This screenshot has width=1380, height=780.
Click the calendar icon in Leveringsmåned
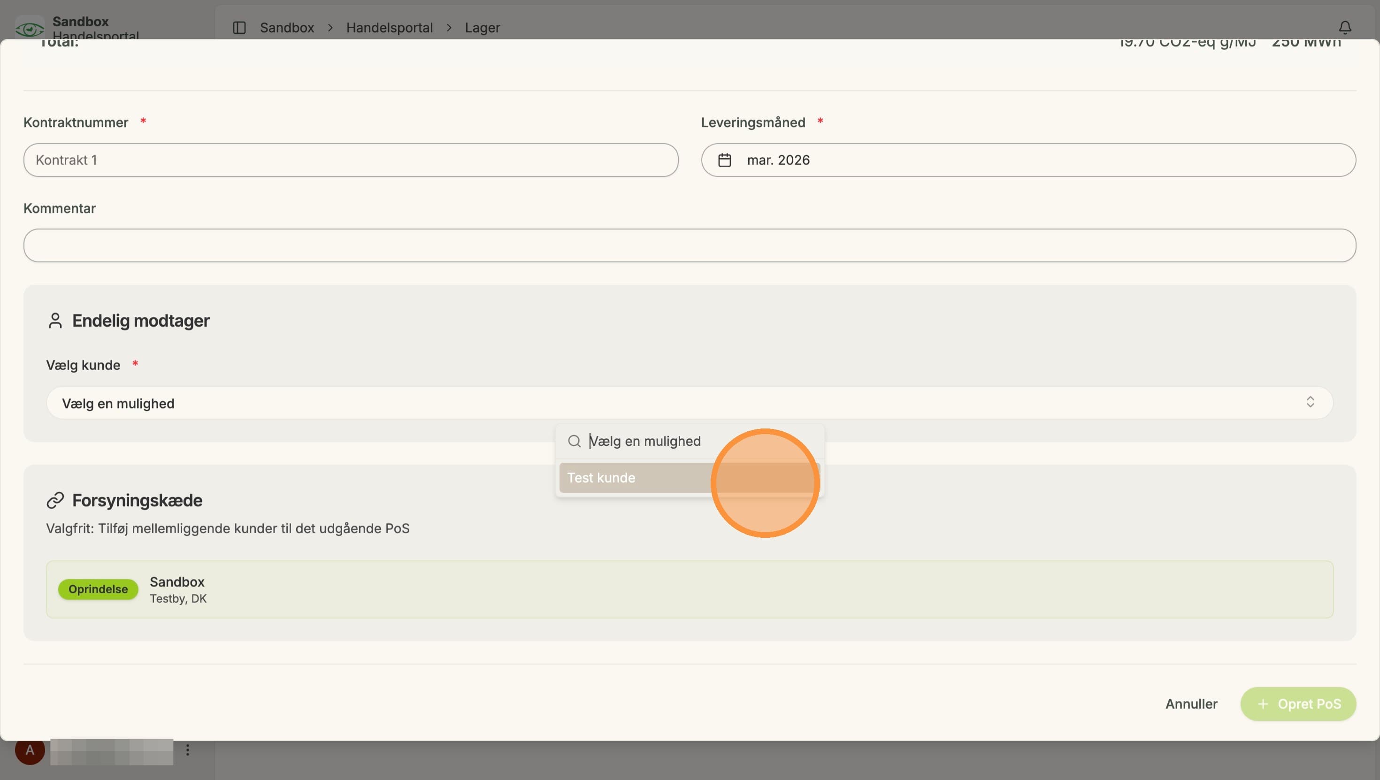724,160
